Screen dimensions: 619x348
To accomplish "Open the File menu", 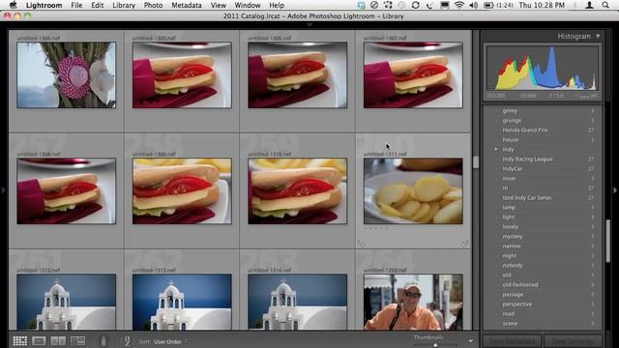I will tap(76, 5).
